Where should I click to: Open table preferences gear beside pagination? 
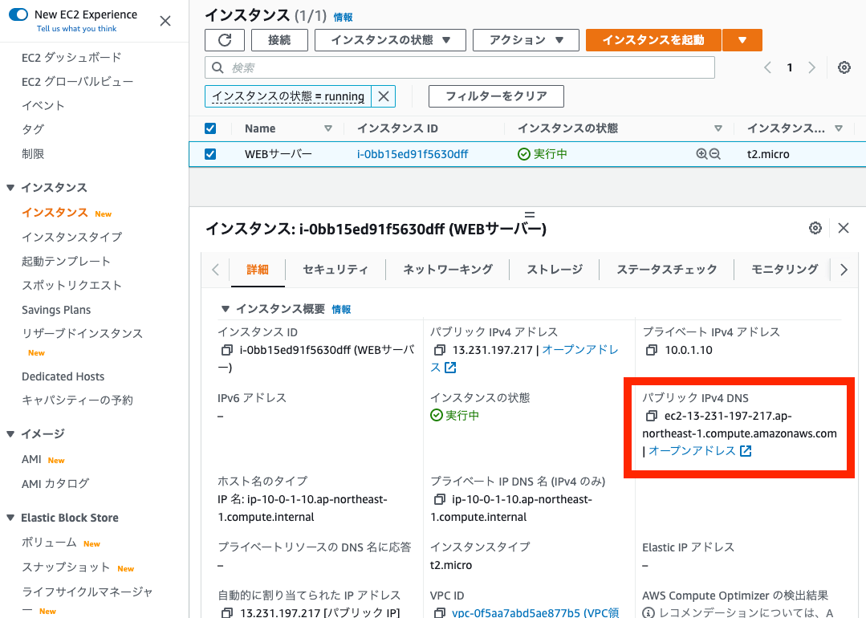[x=844, y=67]
